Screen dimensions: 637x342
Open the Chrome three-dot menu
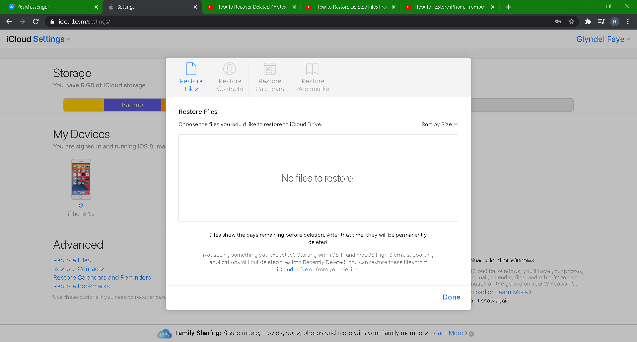(628, 22)
